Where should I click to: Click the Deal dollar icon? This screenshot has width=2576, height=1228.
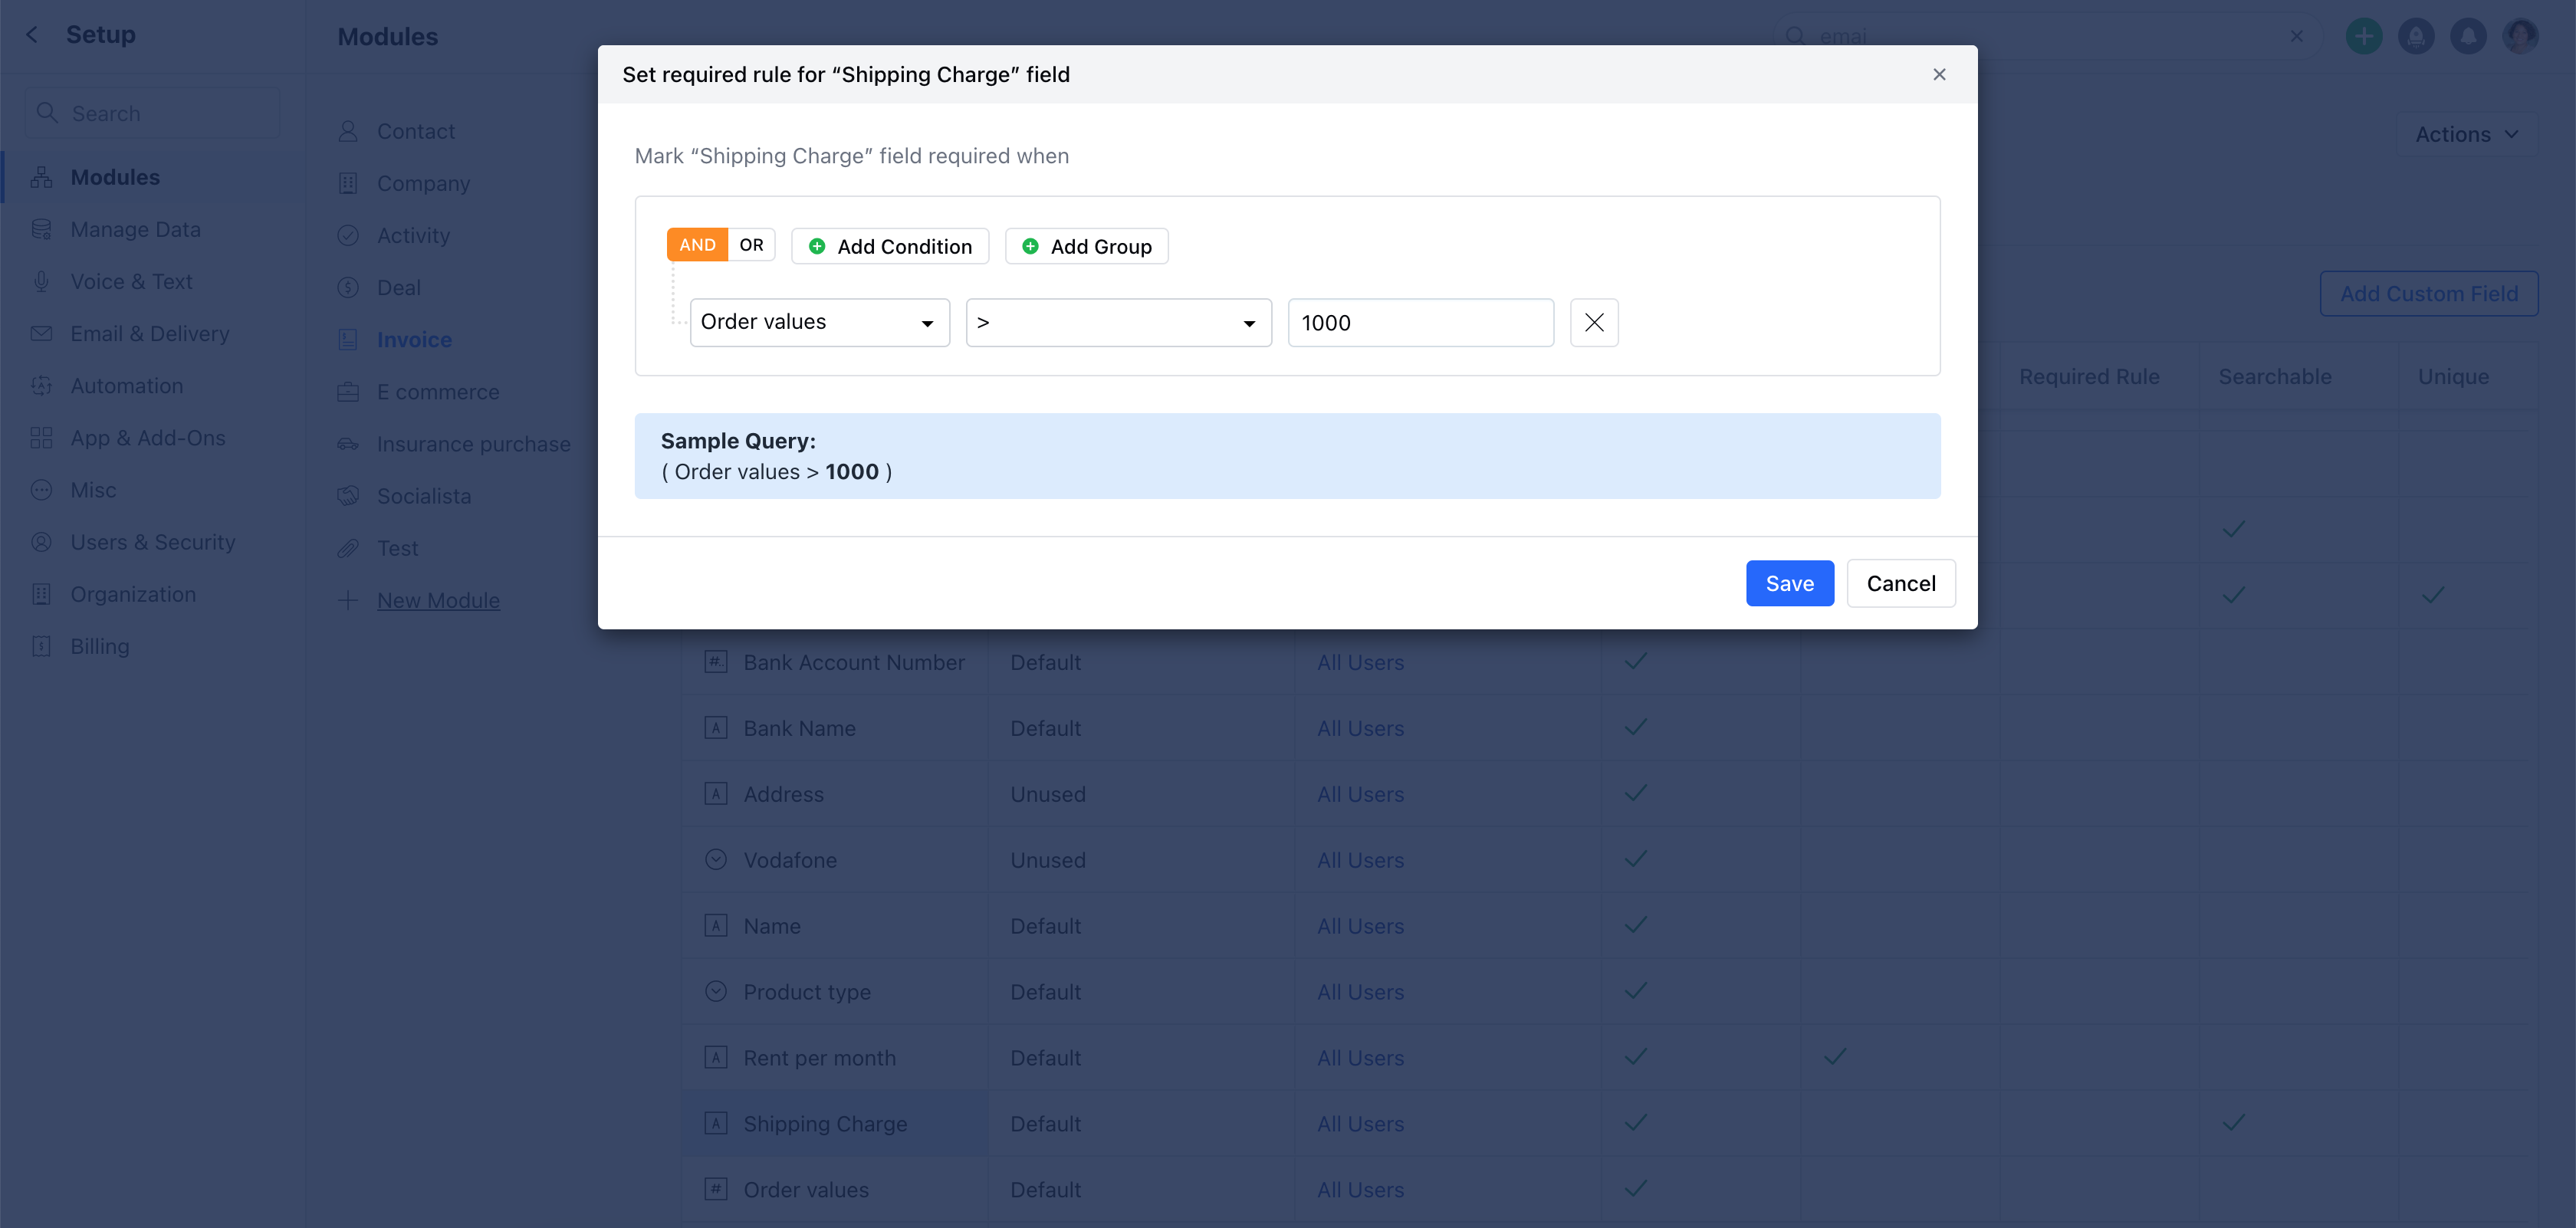pyautogui.click(x=348, y=288)
